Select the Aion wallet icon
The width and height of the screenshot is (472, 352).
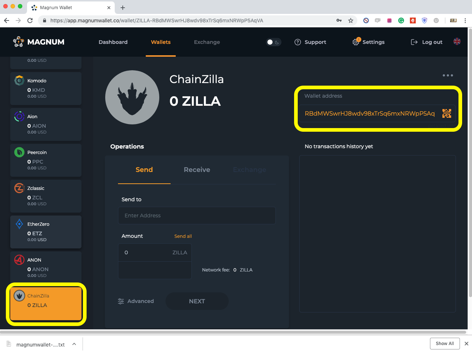(19, 116)
